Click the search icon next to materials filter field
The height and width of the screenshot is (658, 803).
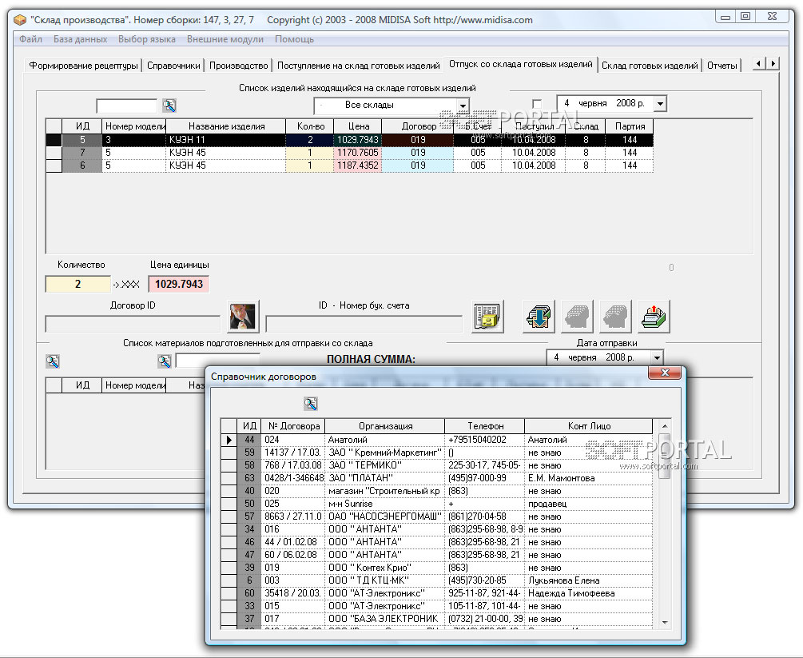tap(165, 361)
